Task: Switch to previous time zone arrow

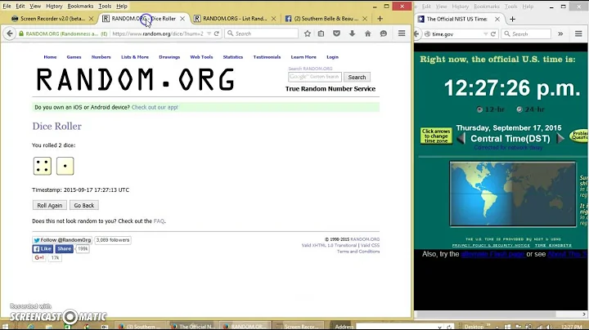Action: [461, 138]
